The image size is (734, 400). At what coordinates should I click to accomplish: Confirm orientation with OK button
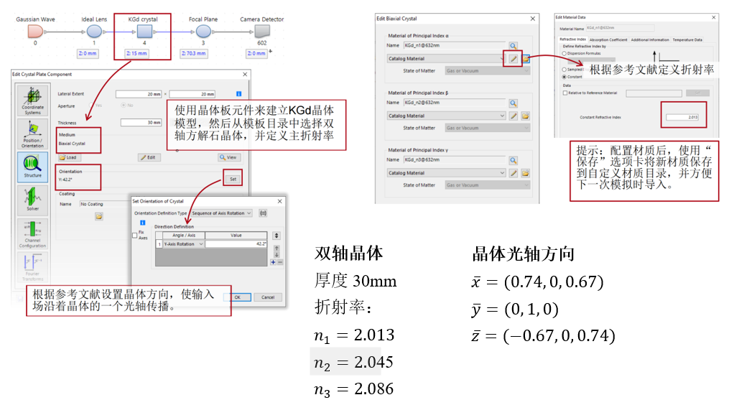[237, 297]
